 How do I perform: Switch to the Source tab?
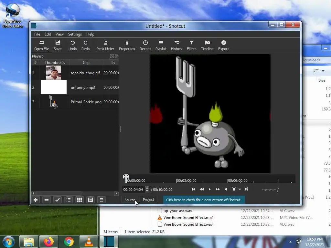pyautogui.click(x=130, y=200)
